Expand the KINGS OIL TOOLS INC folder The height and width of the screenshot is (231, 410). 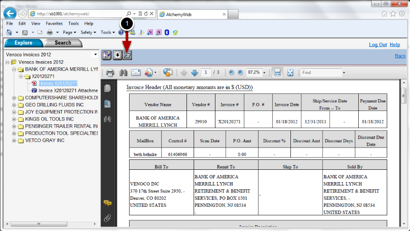[x=14, y=119]
